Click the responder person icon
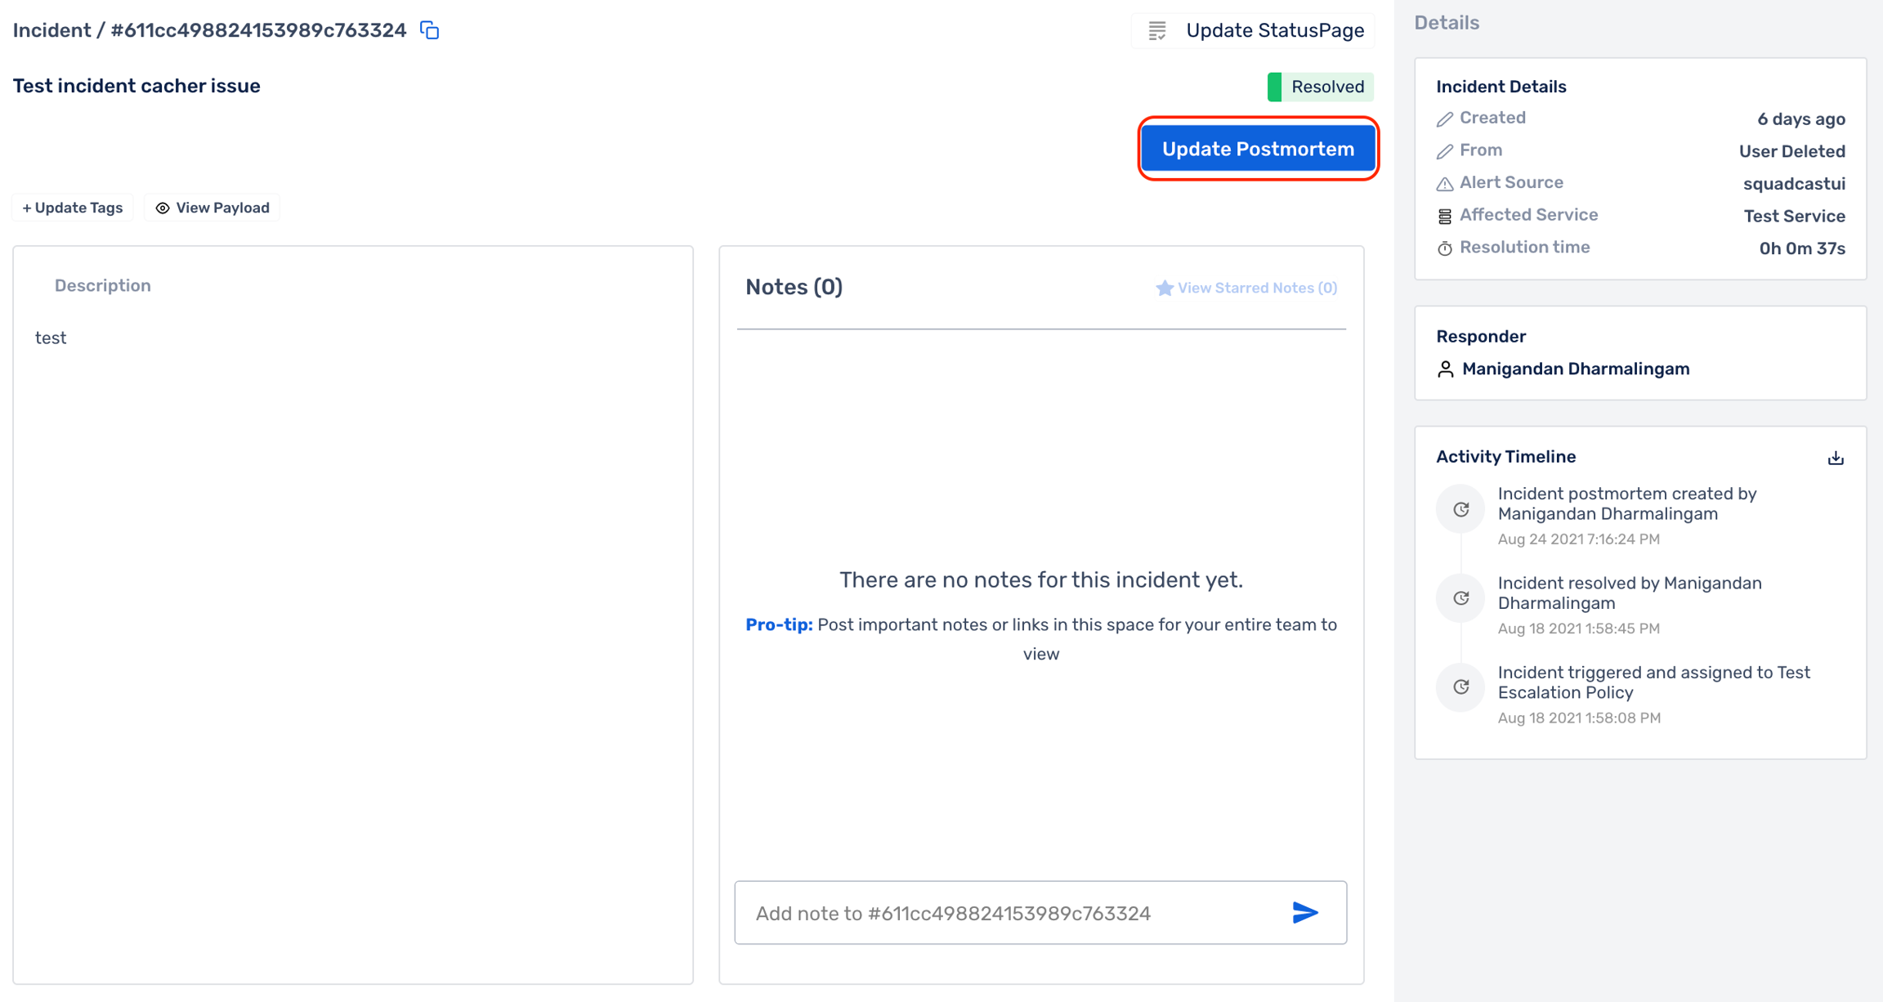1883x1002 pixels. tap(1445, 369)
